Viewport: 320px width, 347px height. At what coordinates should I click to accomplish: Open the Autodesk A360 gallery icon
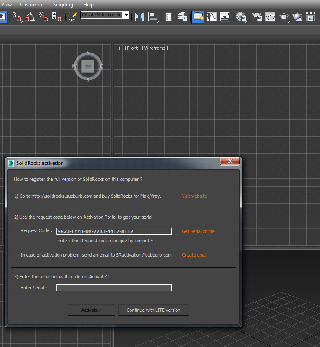coord(311,16)
